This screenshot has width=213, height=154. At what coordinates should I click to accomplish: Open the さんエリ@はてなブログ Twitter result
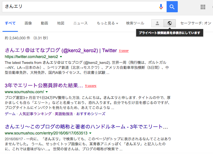click(x=61, y=50)
